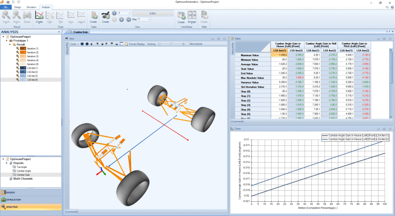Open the Step dropdown box
This screenshot has width=395, height=216.
tap(144, 19)
